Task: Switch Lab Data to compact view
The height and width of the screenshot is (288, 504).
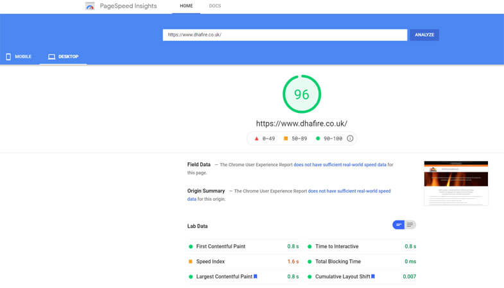Action: (398, 224)
